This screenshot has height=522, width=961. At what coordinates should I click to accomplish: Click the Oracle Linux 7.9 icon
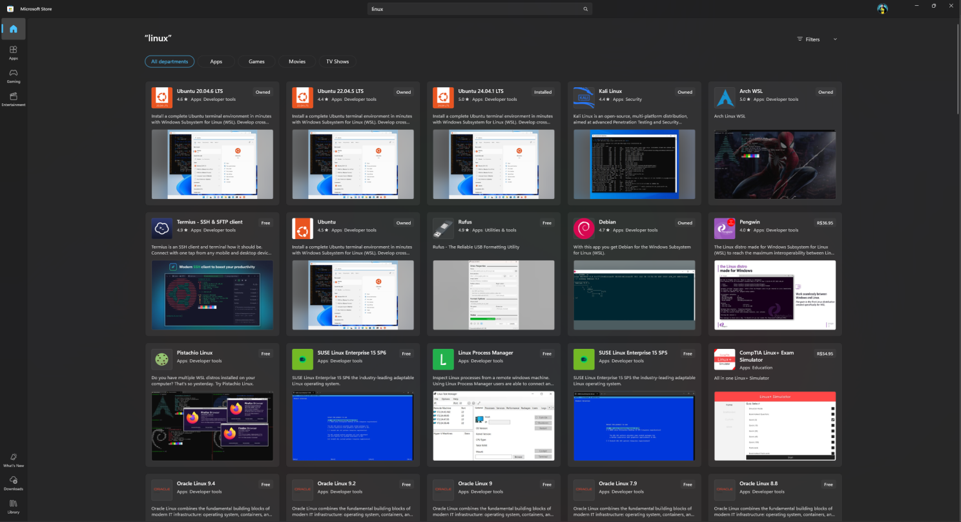[584, 490]
